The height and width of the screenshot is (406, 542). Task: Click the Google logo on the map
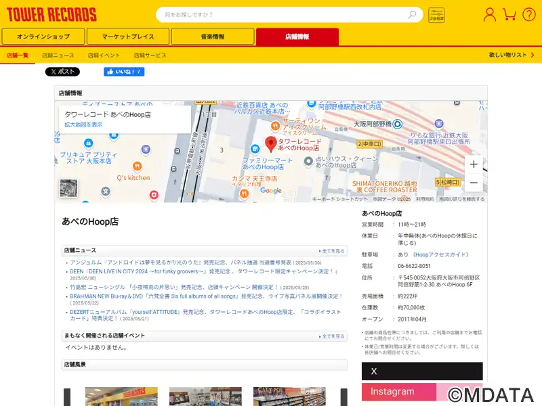point(270,191)
